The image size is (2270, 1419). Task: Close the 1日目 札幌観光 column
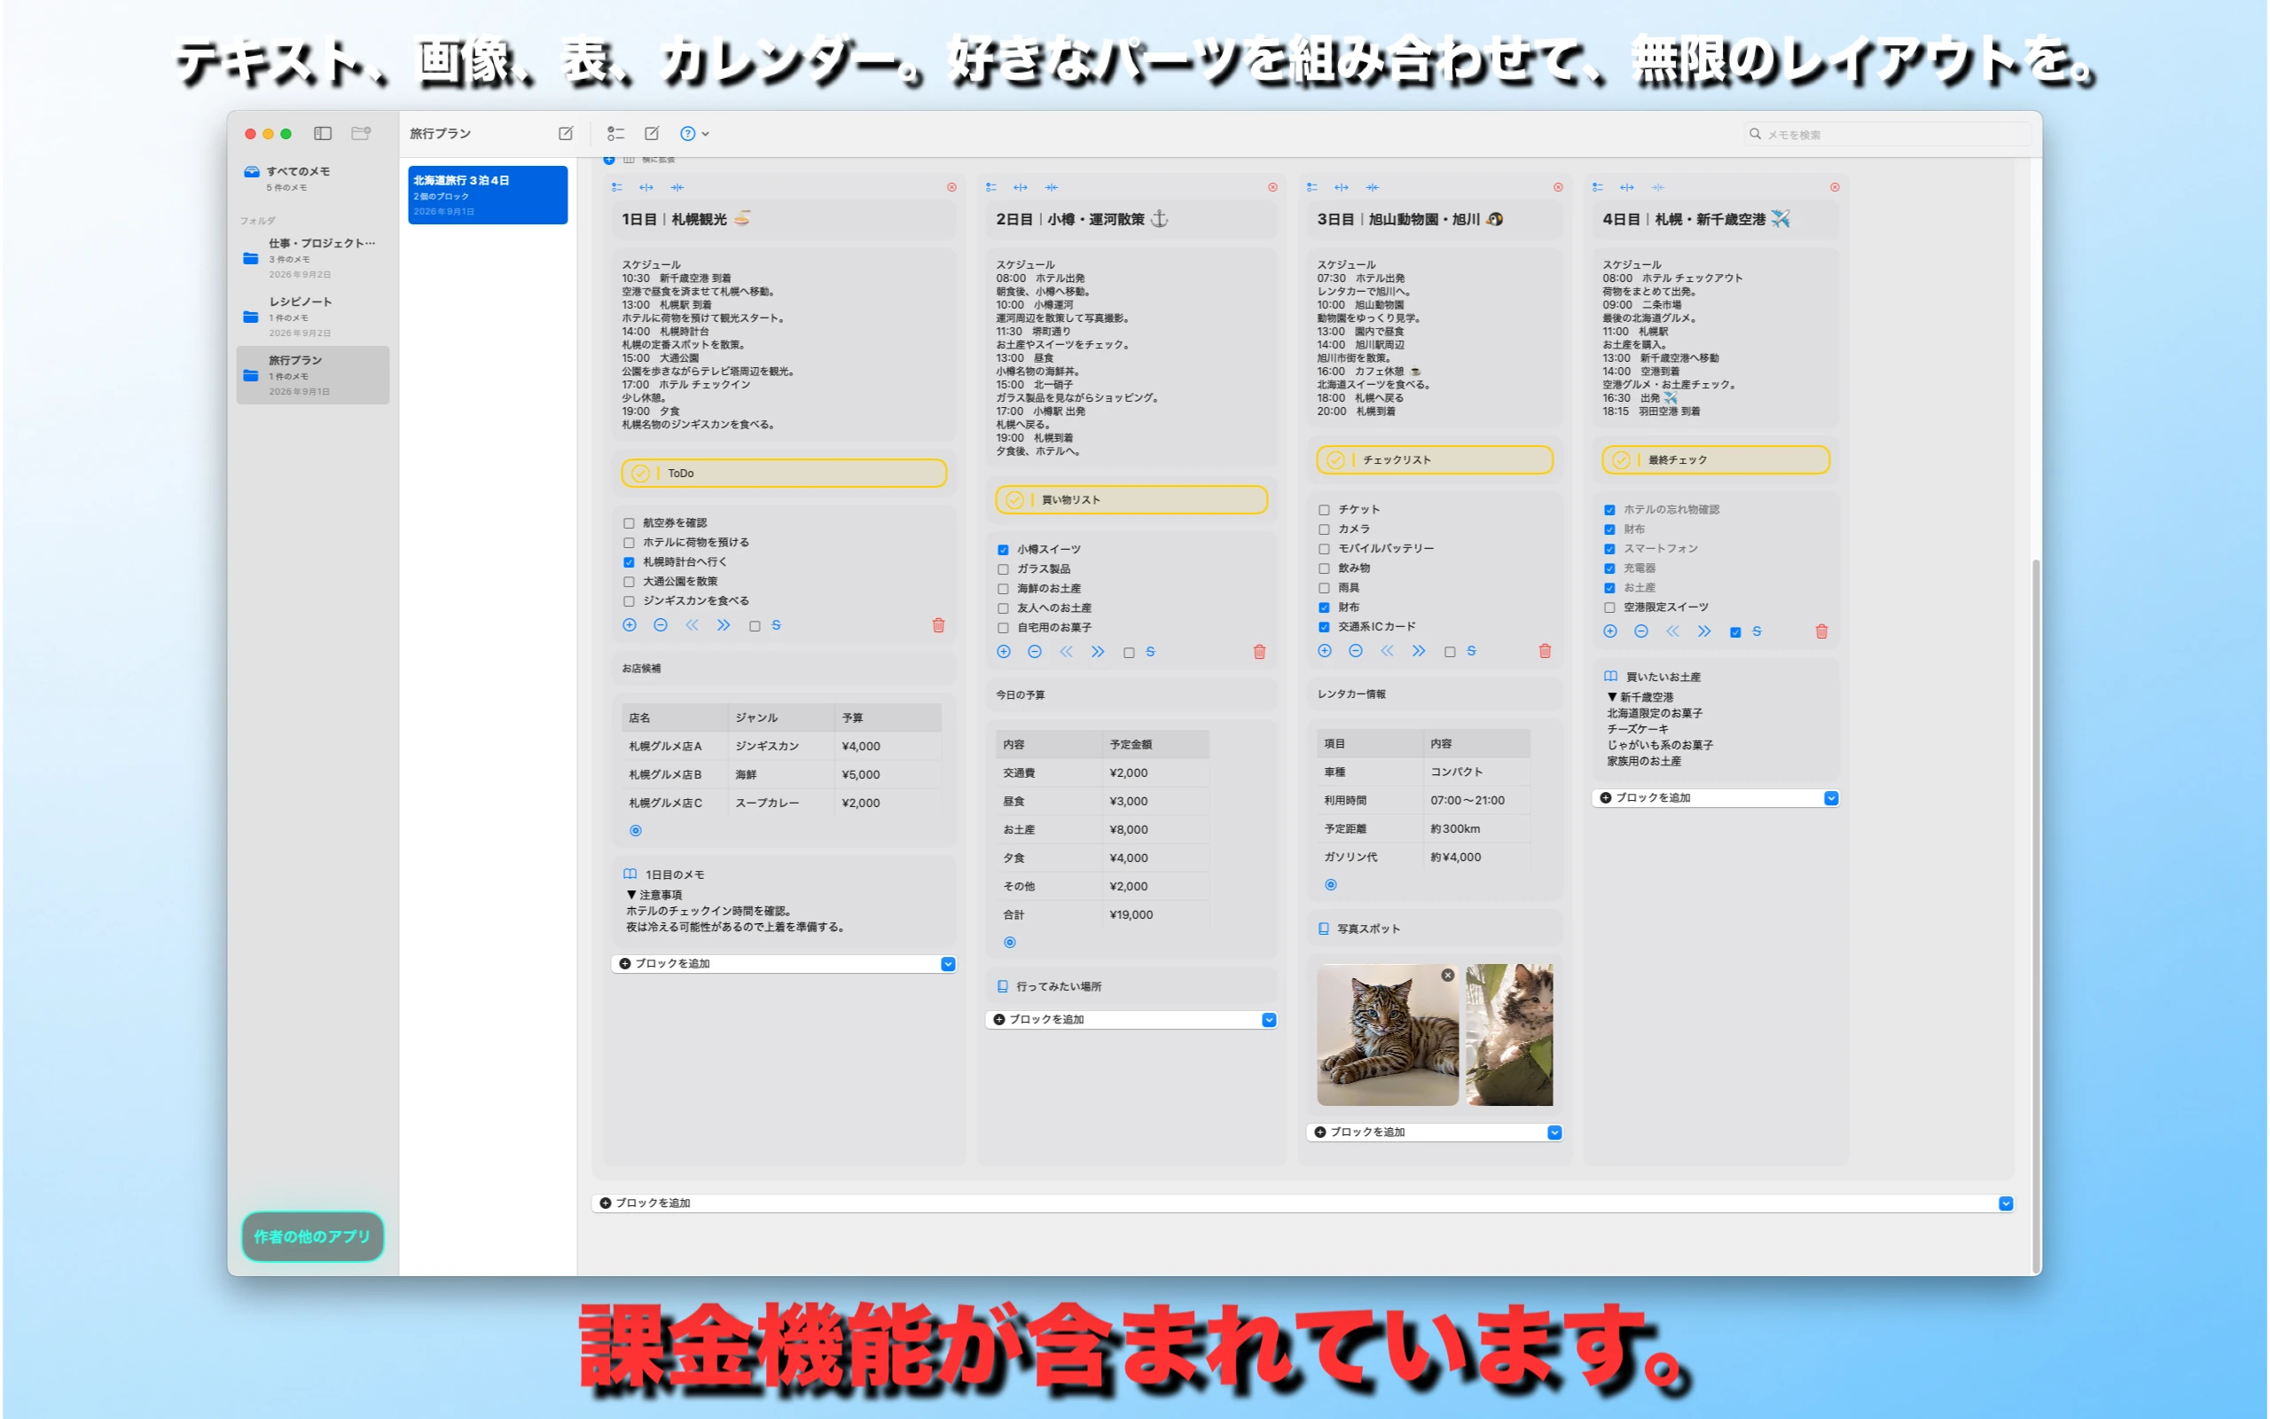(952, 188)
